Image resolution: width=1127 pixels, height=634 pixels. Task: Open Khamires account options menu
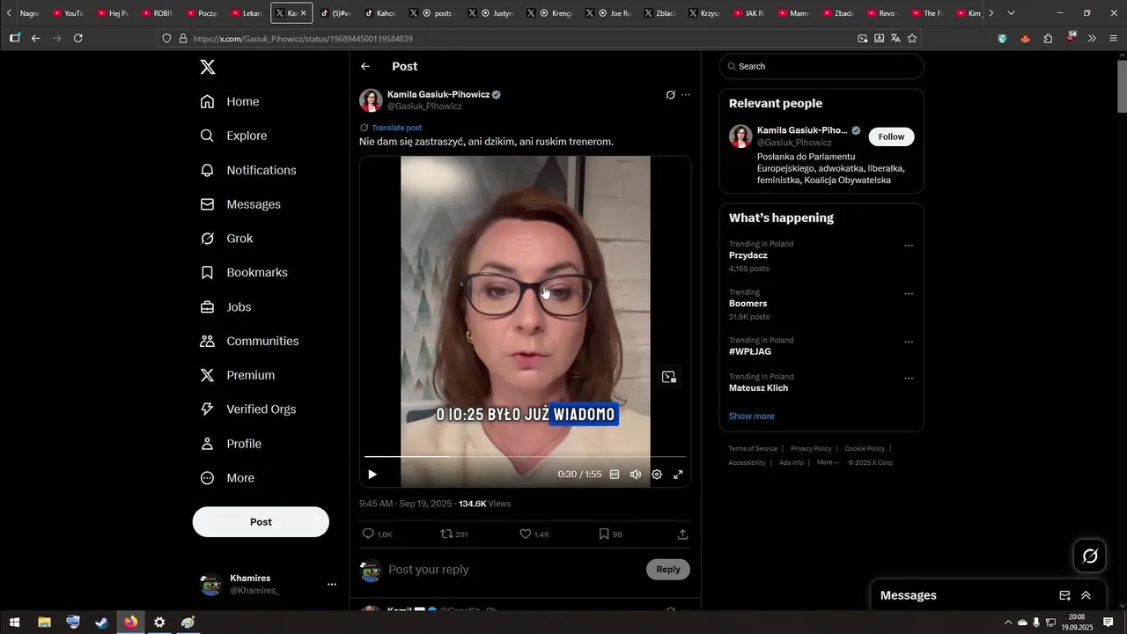pos(331,585)
